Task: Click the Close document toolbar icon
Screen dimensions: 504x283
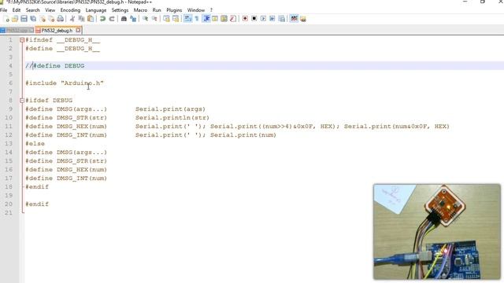Action: pos(42,19)
